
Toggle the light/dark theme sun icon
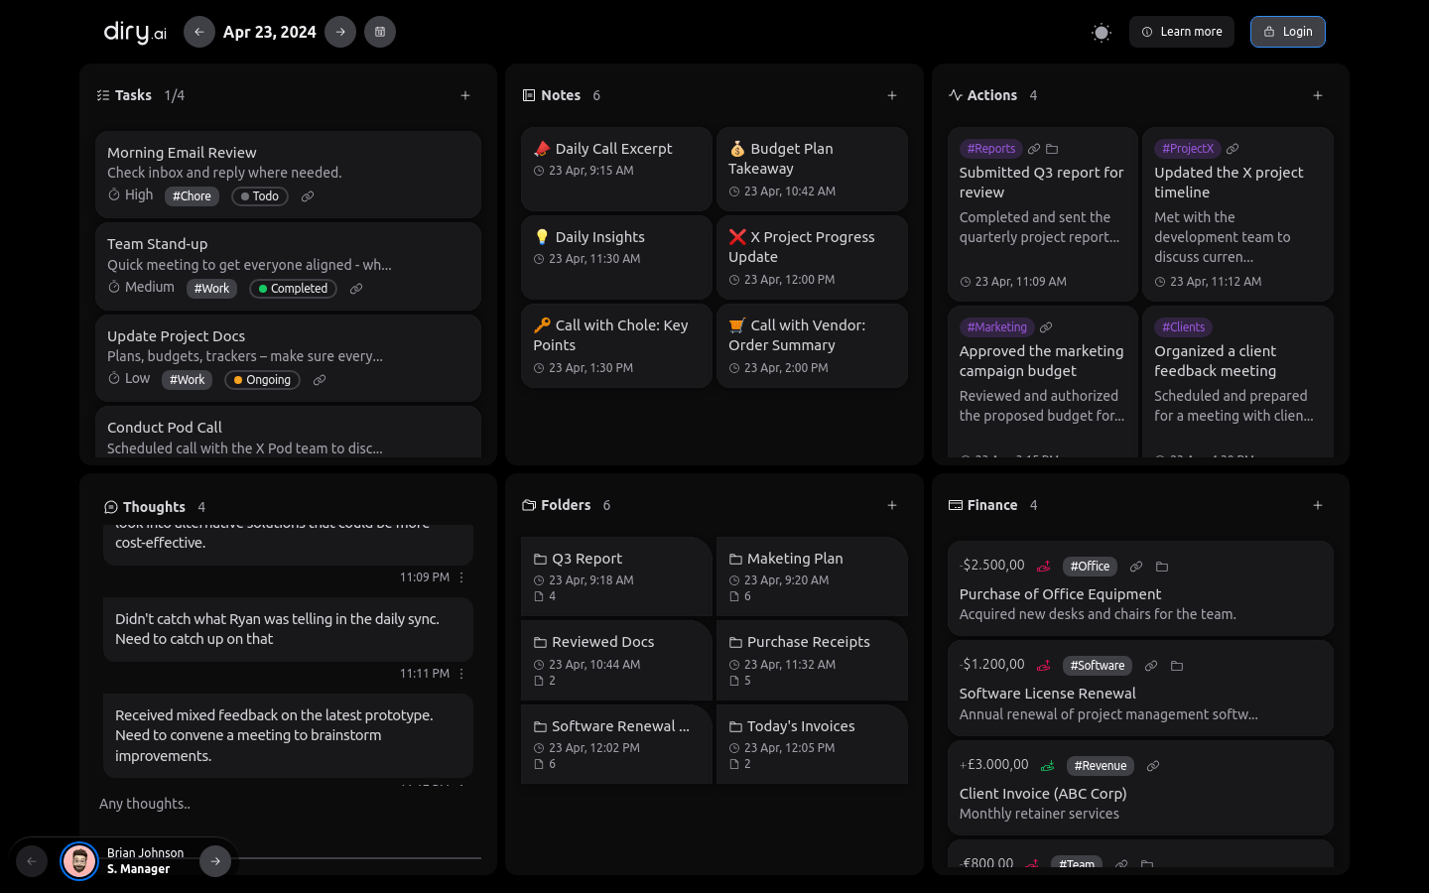pos(1102,33)
